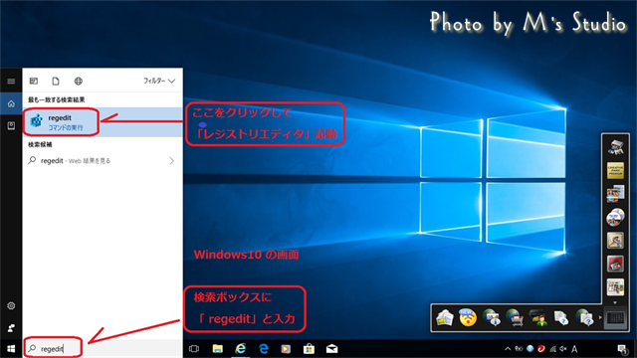The image size is (637, 358).
Task: Open search Settings gear icon
Action: click(x=11, y=305)
